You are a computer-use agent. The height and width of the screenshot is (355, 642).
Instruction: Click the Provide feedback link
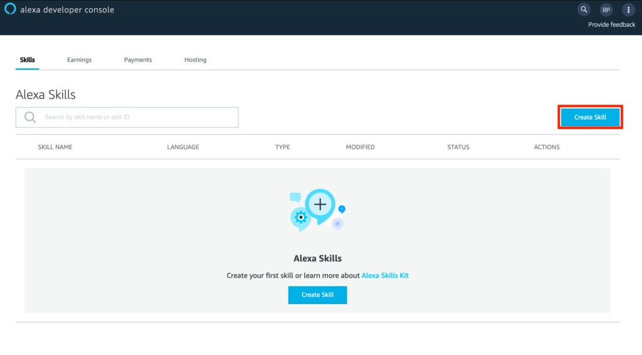tap(611, 25)
